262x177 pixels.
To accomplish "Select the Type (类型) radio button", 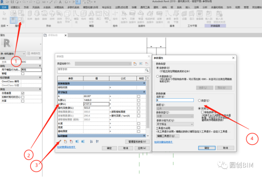I will pos(199,101).
